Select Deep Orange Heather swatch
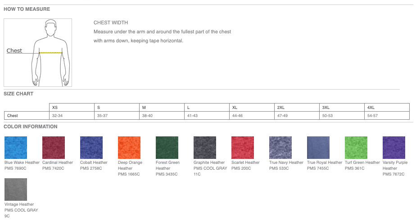 [x=129, y=147]
